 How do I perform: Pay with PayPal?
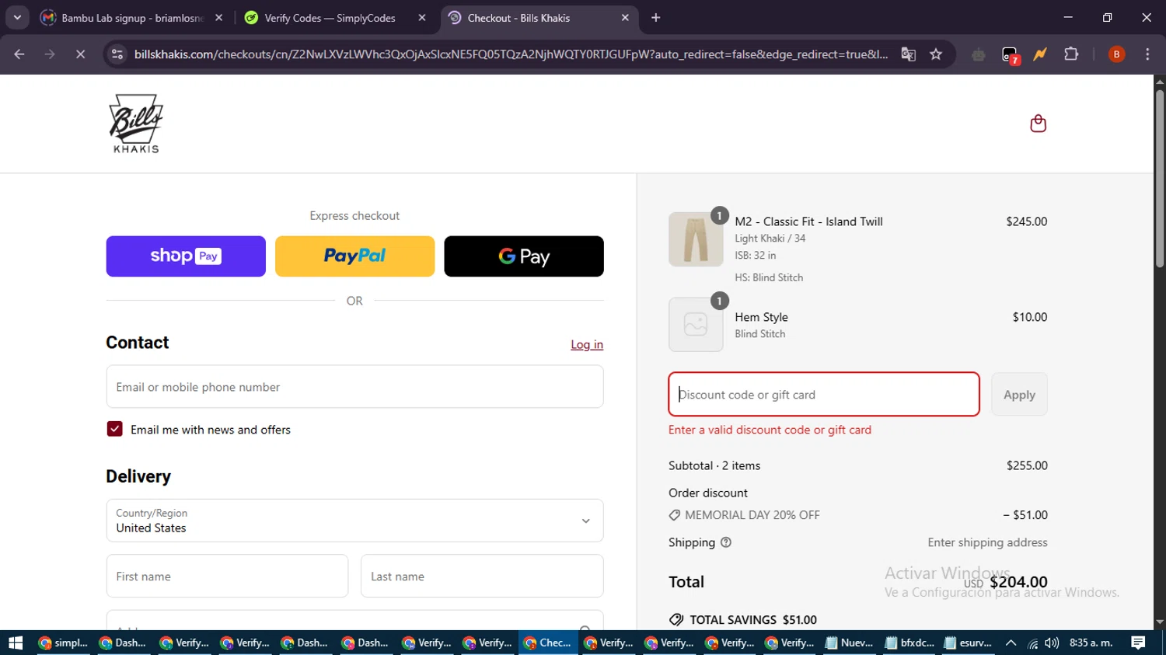tap(354, 256)
